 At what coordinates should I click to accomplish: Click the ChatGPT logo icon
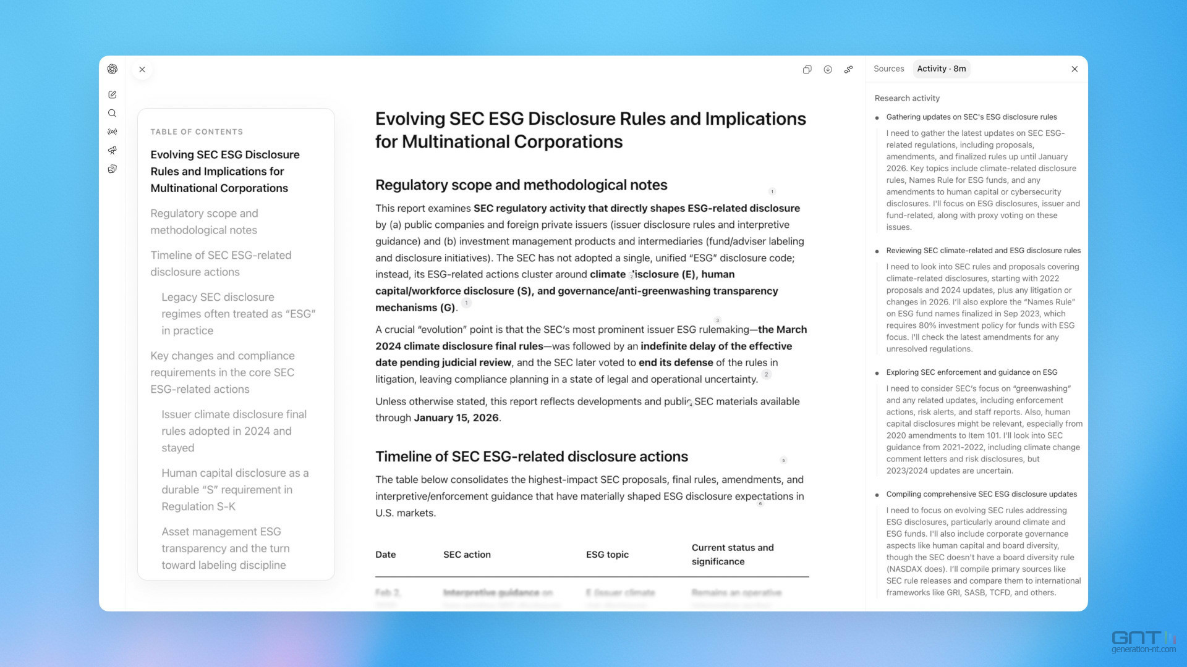tap(112, 69)
